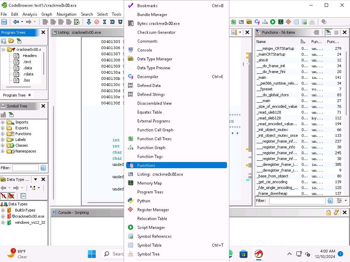Click the Decompiler Cf toolbar icon
The height and width of the screenshot is (262, 350).
[x=257, y=22]
